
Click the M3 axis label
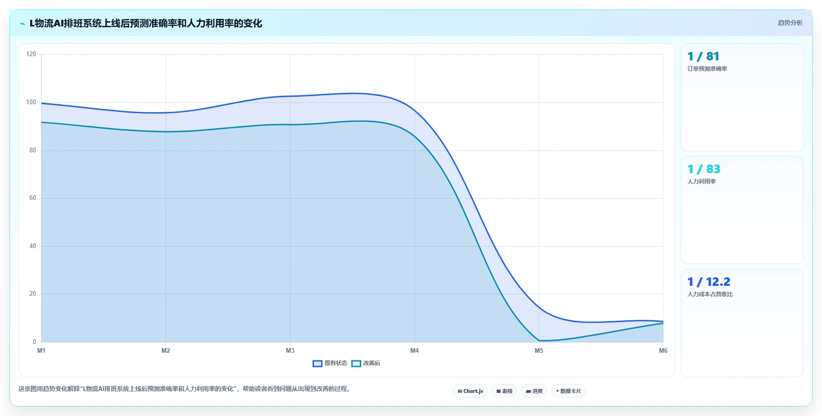point(290,350)
